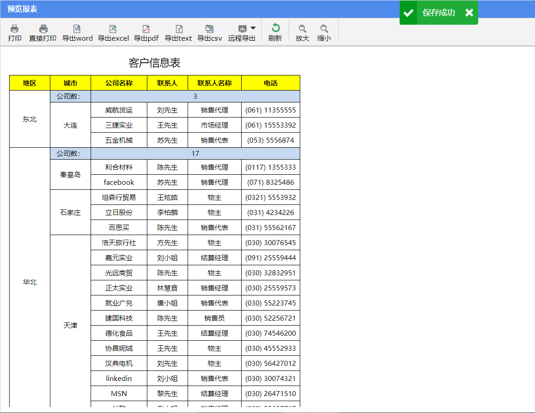This screenshot has height=413, width=535.
Task: Click the 地区 column header
Action: click(x=30, y=83)
